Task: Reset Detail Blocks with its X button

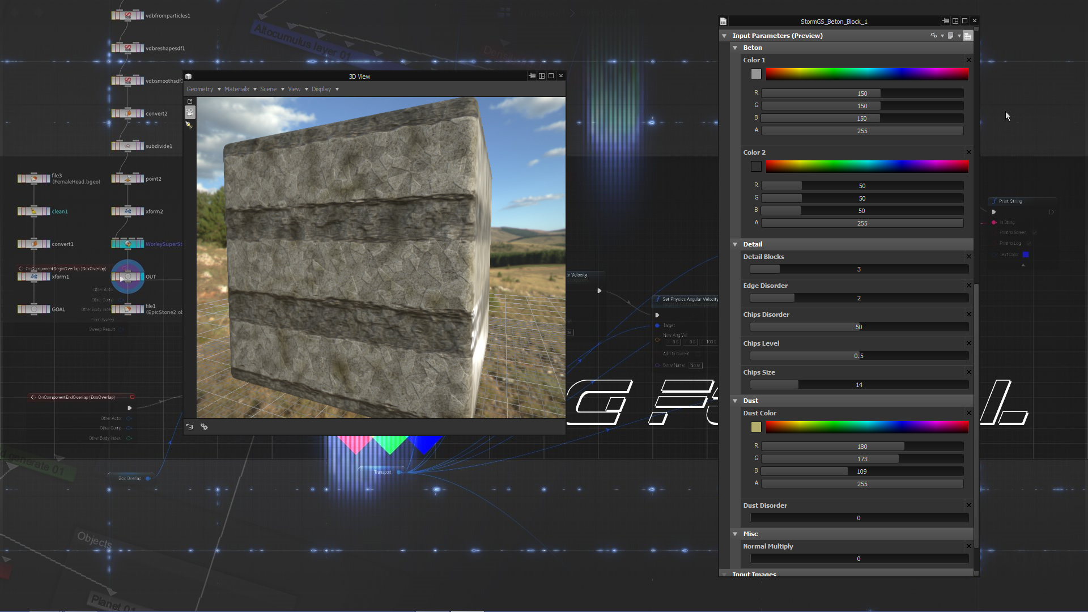Action: 968,257
